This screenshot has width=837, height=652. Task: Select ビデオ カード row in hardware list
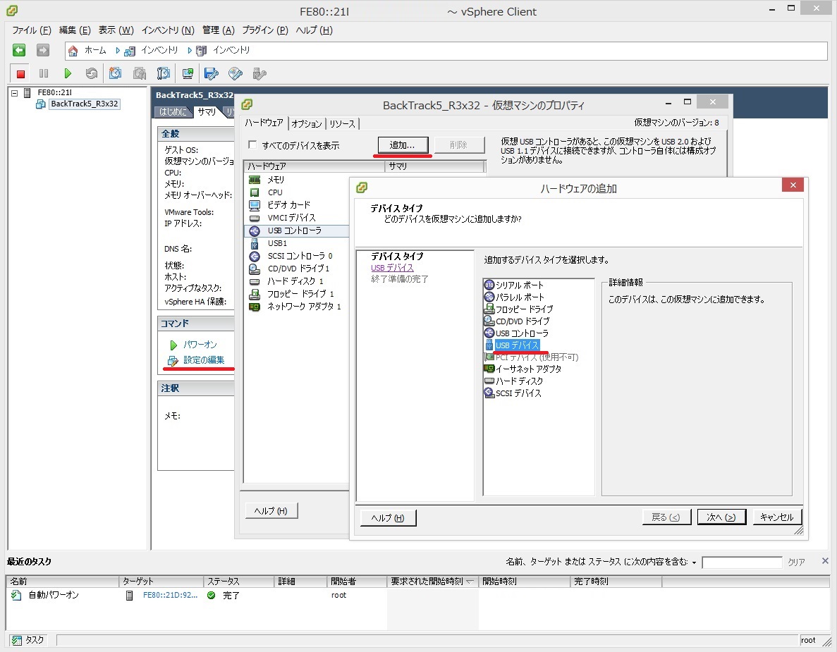coord(297,205)
